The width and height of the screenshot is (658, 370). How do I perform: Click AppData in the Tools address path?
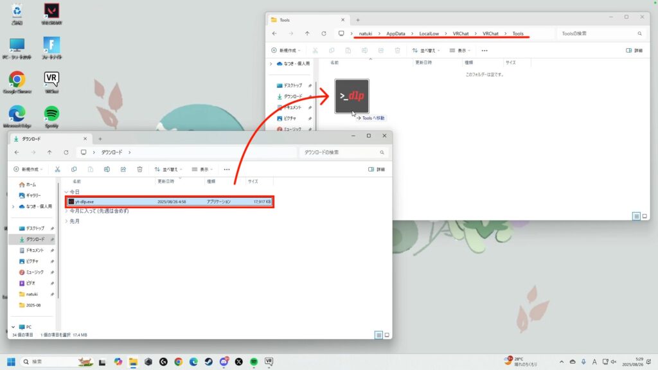click(x=396, y=33)
